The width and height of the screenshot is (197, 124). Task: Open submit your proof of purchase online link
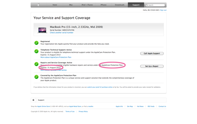tap(100, 87)
